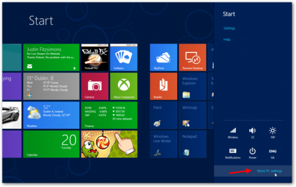Open the Pinball FX2 game tile
The image size is (296, 187).
point(95,57)
